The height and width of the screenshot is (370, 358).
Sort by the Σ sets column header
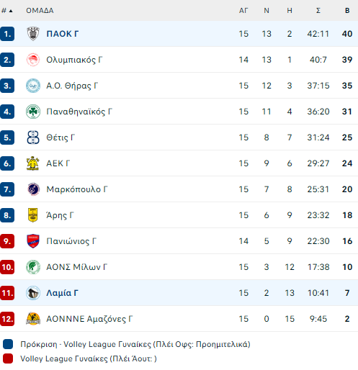pos(318,11)
